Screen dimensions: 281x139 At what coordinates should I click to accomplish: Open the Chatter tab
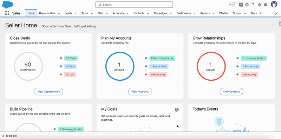click(224, 13)
